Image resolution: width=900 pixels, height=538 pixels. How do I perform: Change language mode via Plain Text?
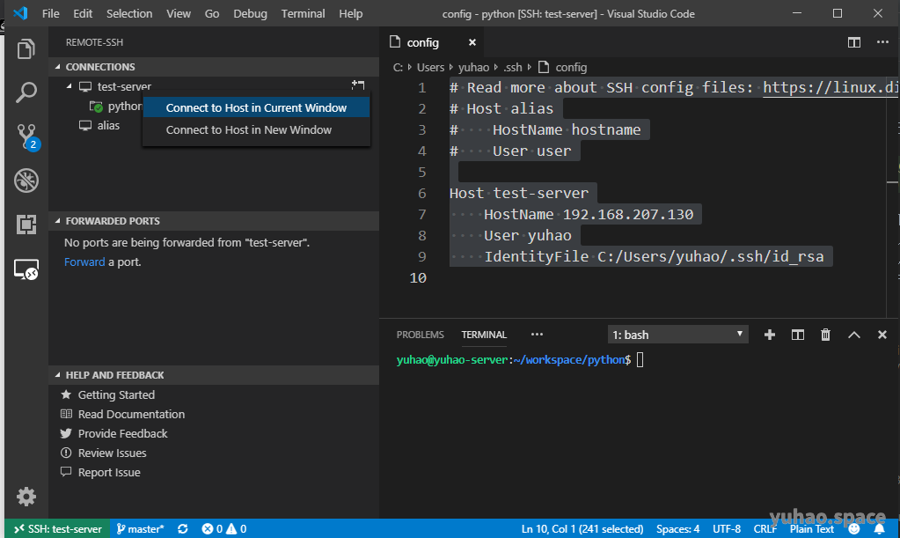tap(812, 529)
